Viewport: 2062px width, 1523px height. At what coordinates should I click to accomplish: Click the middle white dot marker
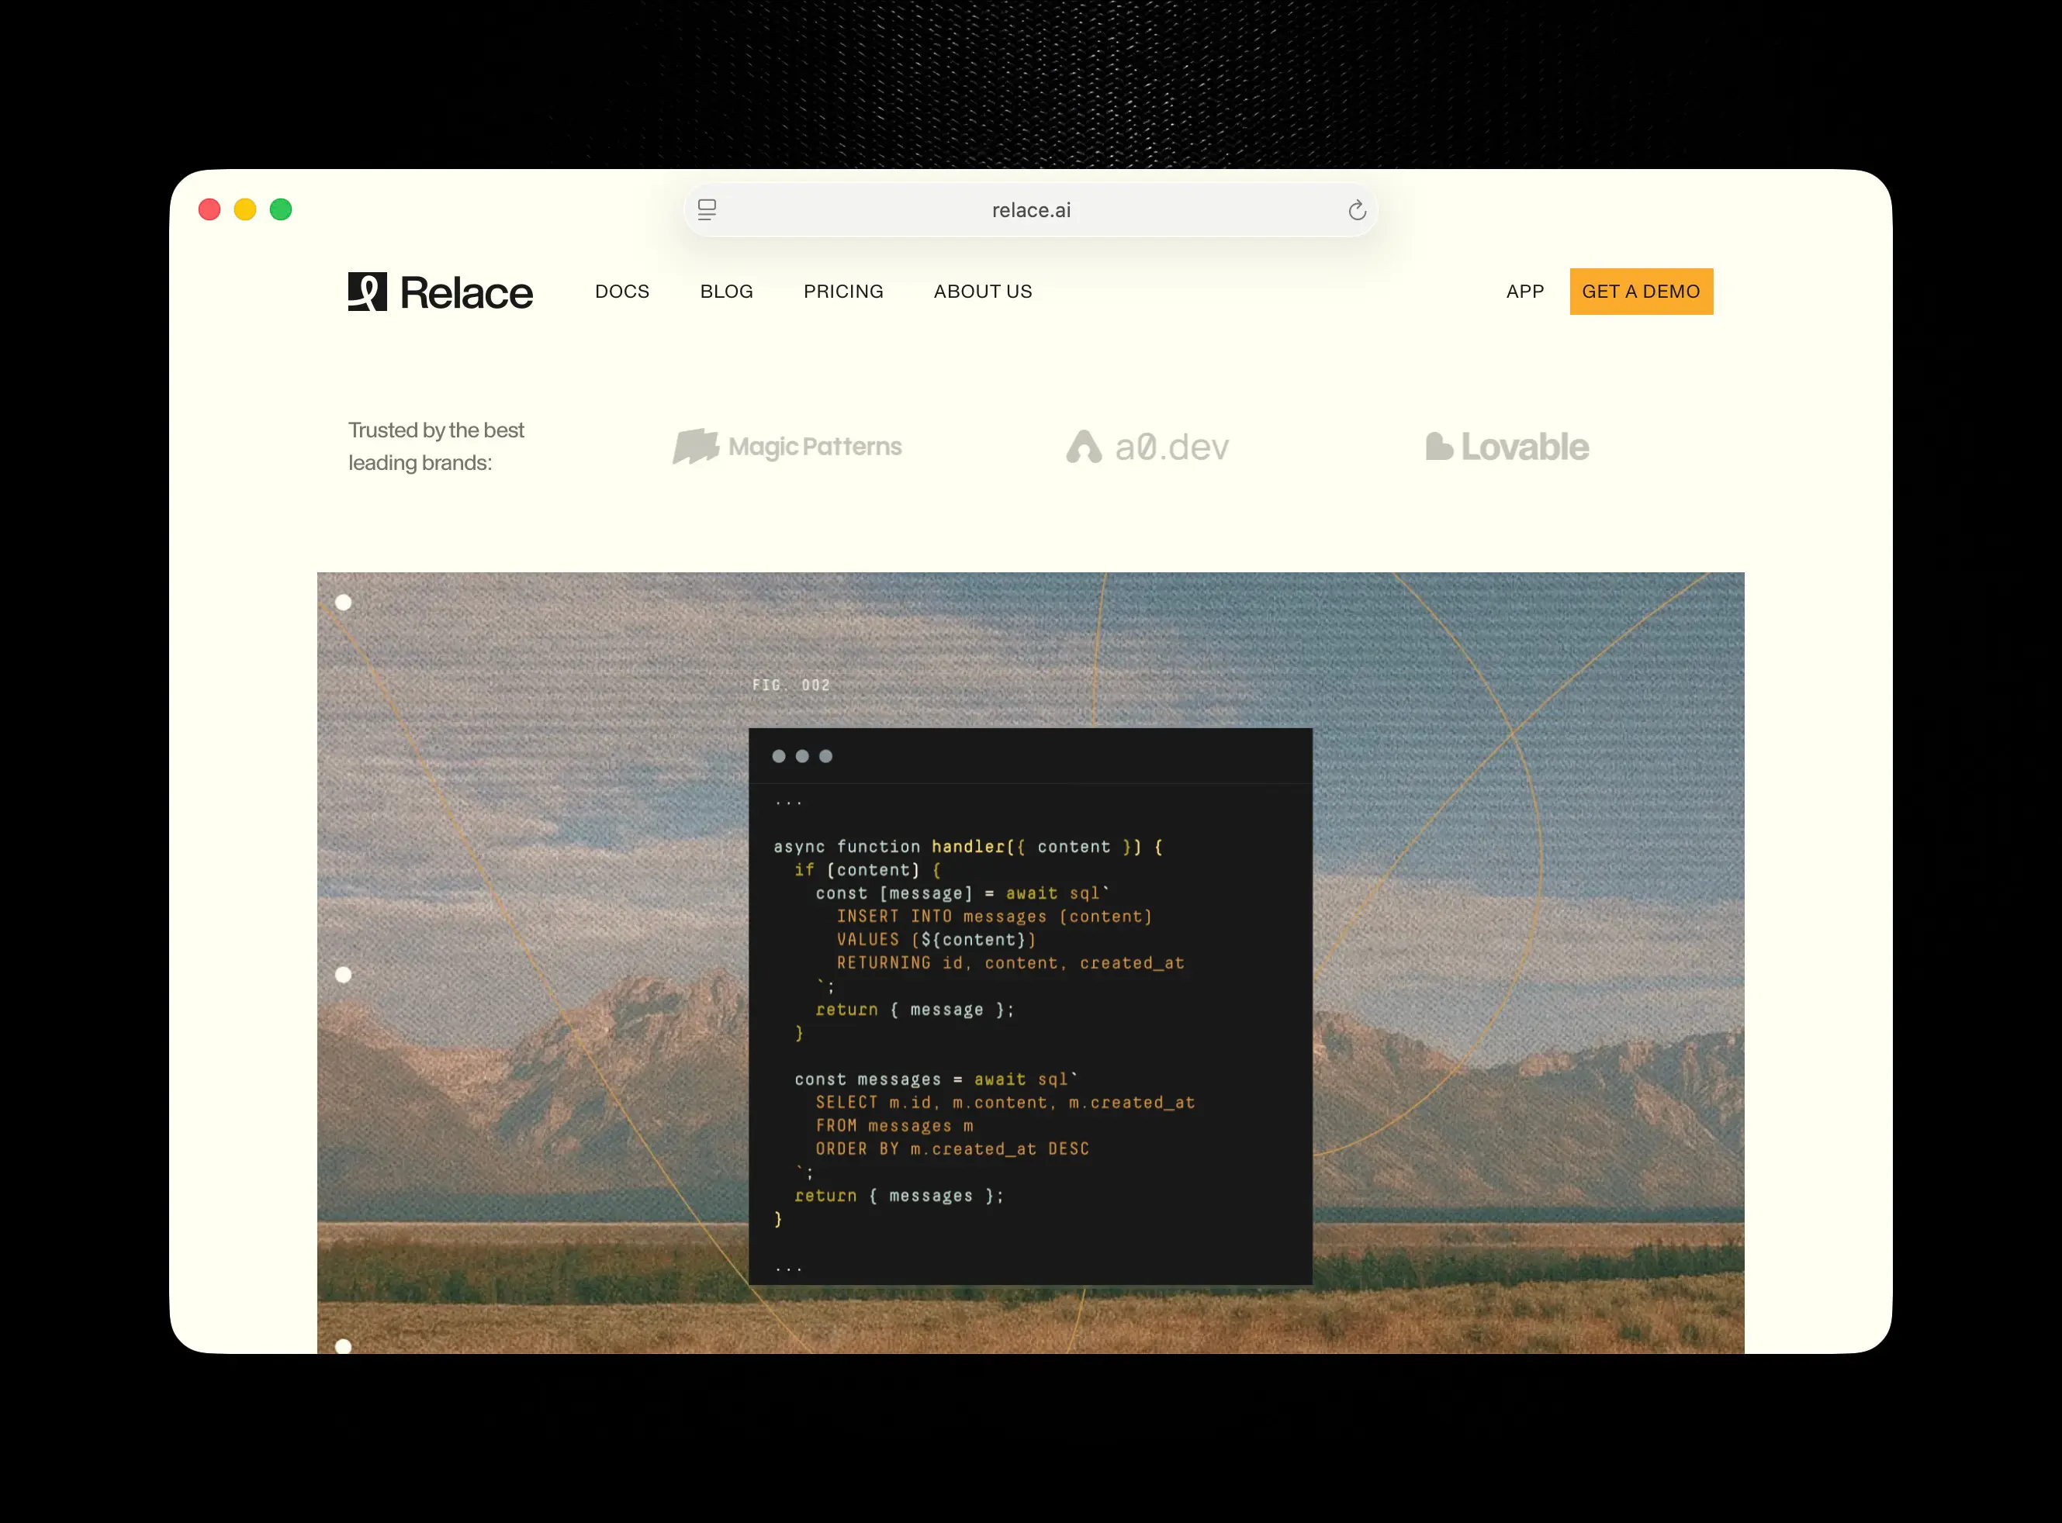tap(343, 975)
